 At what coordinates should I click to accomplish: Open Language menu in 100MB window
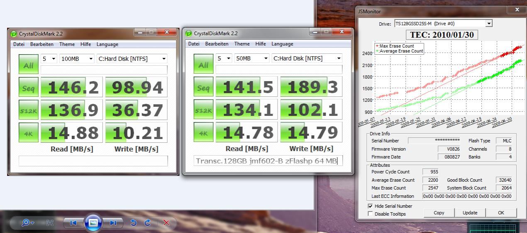[x=107, y=44]
